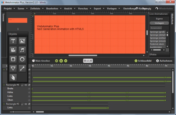Select the Audio music note tool
Viewport: 176px width, 115px height.
pyautogui.click(x=22, y=50)
